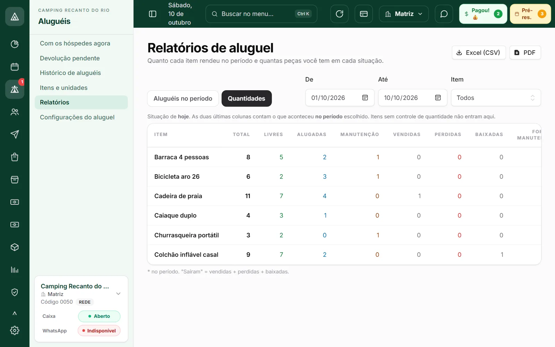Open the Item Todos dropdown
The image size is (555, 347).
pos(496,98)
